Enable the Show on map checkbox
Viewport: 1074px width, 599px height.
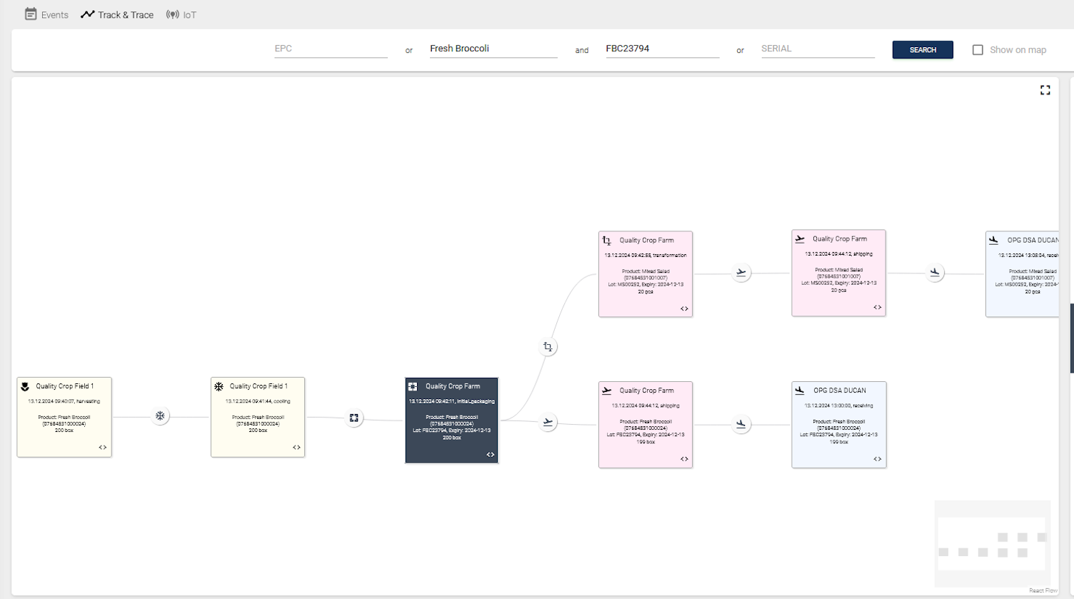tap(978, 49)
